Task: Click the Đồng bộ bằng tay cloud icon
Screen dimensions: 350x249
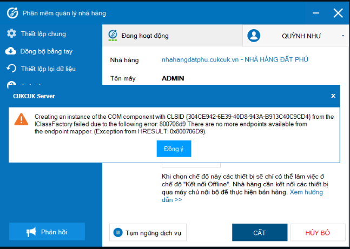Action: coord(11,51)
